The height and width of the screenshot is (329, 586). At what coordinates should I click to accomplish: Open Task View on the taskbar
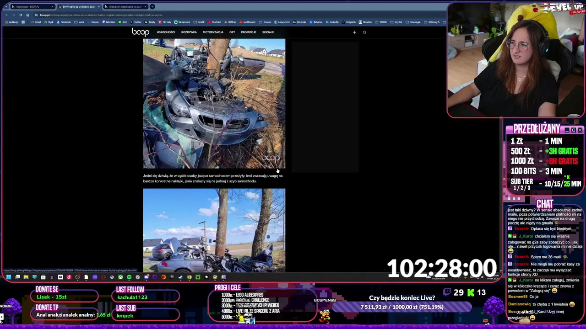coord(17,277)
